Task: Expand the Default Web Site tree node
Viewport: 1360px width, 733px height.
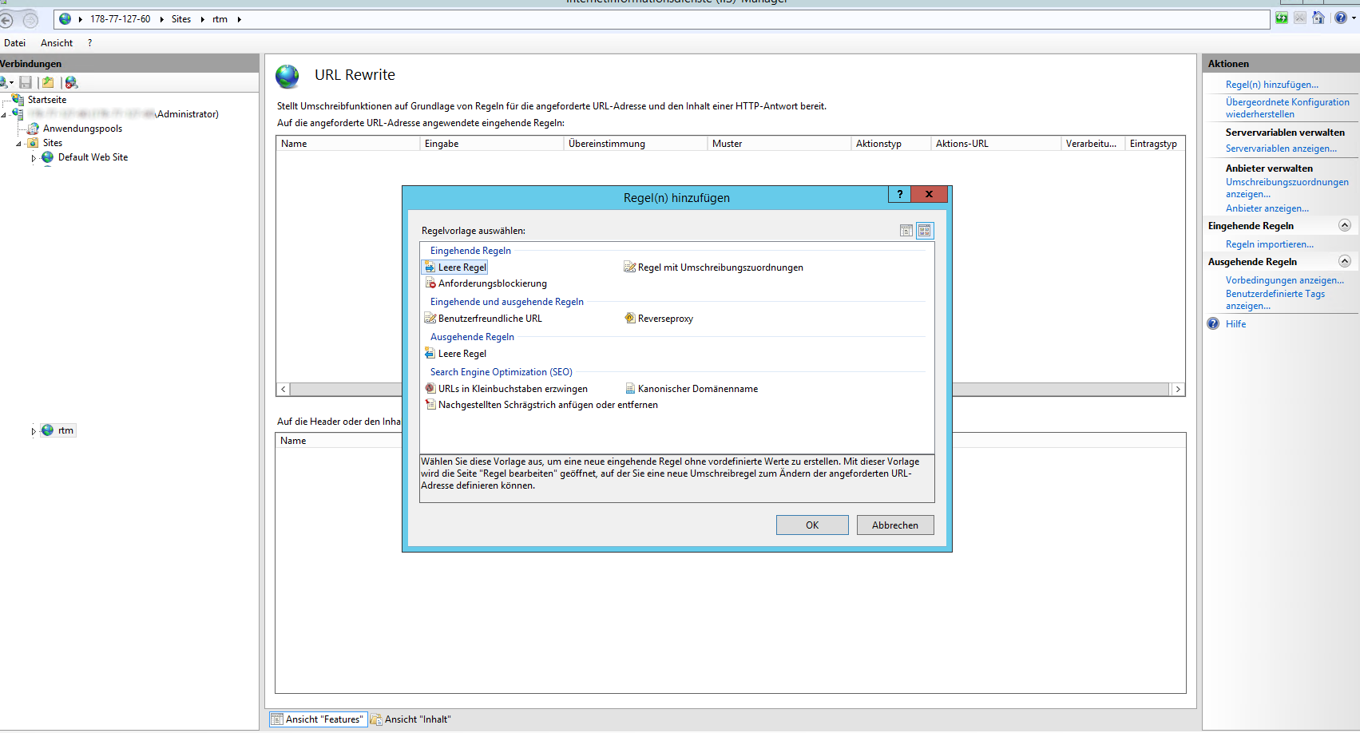Action: pos(34,158)
